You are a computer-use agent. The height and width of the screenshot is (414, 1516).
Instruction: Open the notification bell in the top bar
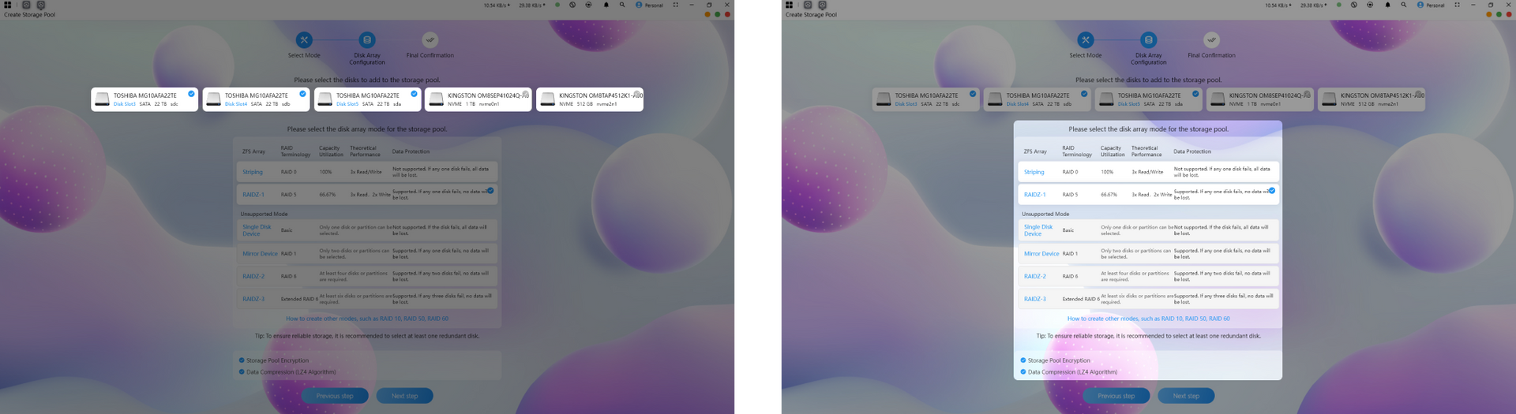1387,5
